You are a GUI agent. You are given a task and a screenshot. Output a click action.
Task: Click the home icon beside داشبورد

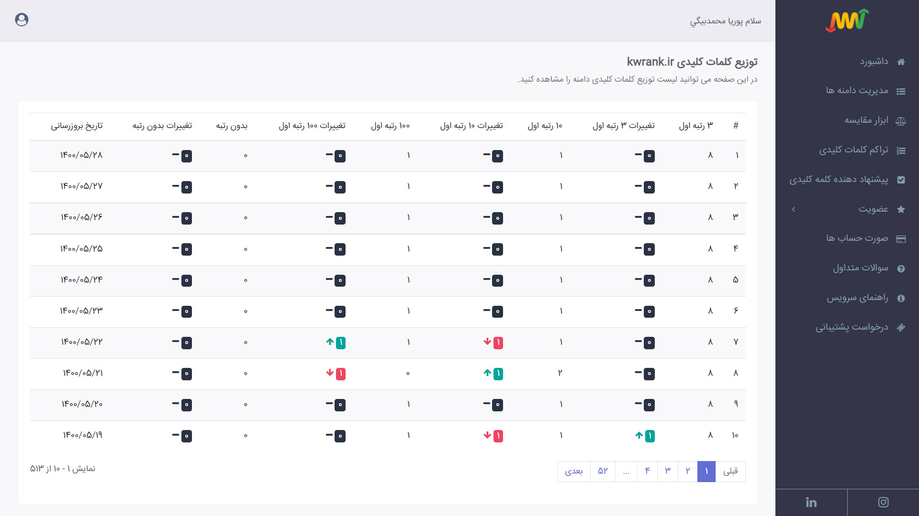point(901,62)
